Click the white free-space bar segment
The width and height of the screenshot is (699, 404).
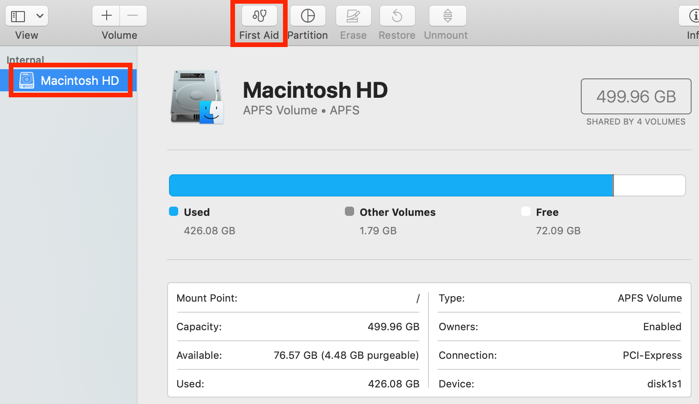tap(650, 185)
